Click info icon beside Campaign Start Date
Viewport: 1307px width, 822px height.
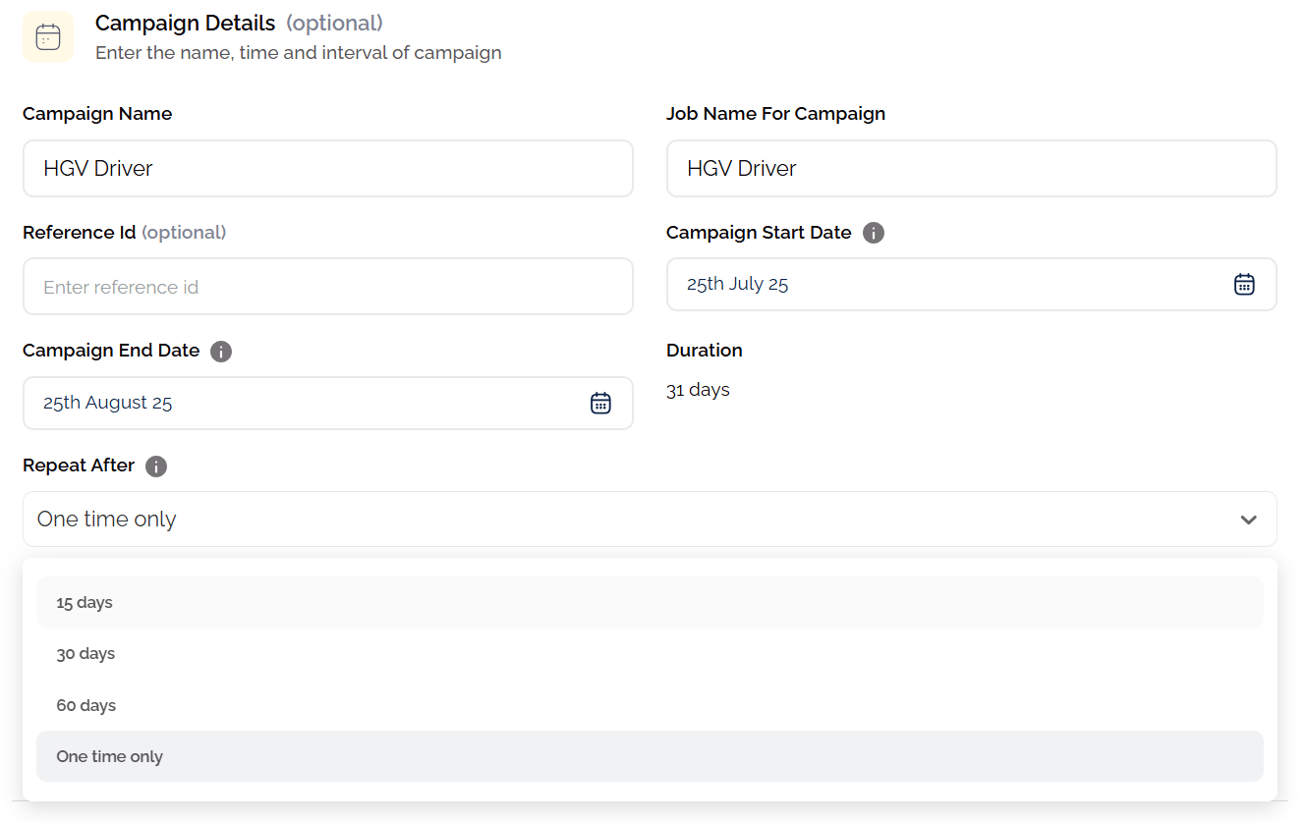coord(873,233)
